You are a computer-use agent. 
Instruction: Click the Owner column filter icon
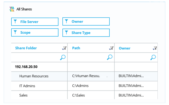pyautogui.click(x=155, y=48)
